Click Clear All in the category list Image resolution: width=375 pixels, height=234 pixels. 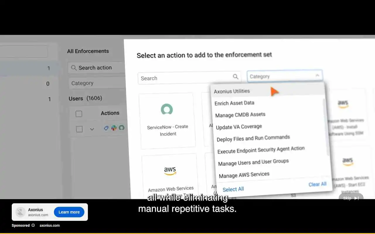coord(317,184)
